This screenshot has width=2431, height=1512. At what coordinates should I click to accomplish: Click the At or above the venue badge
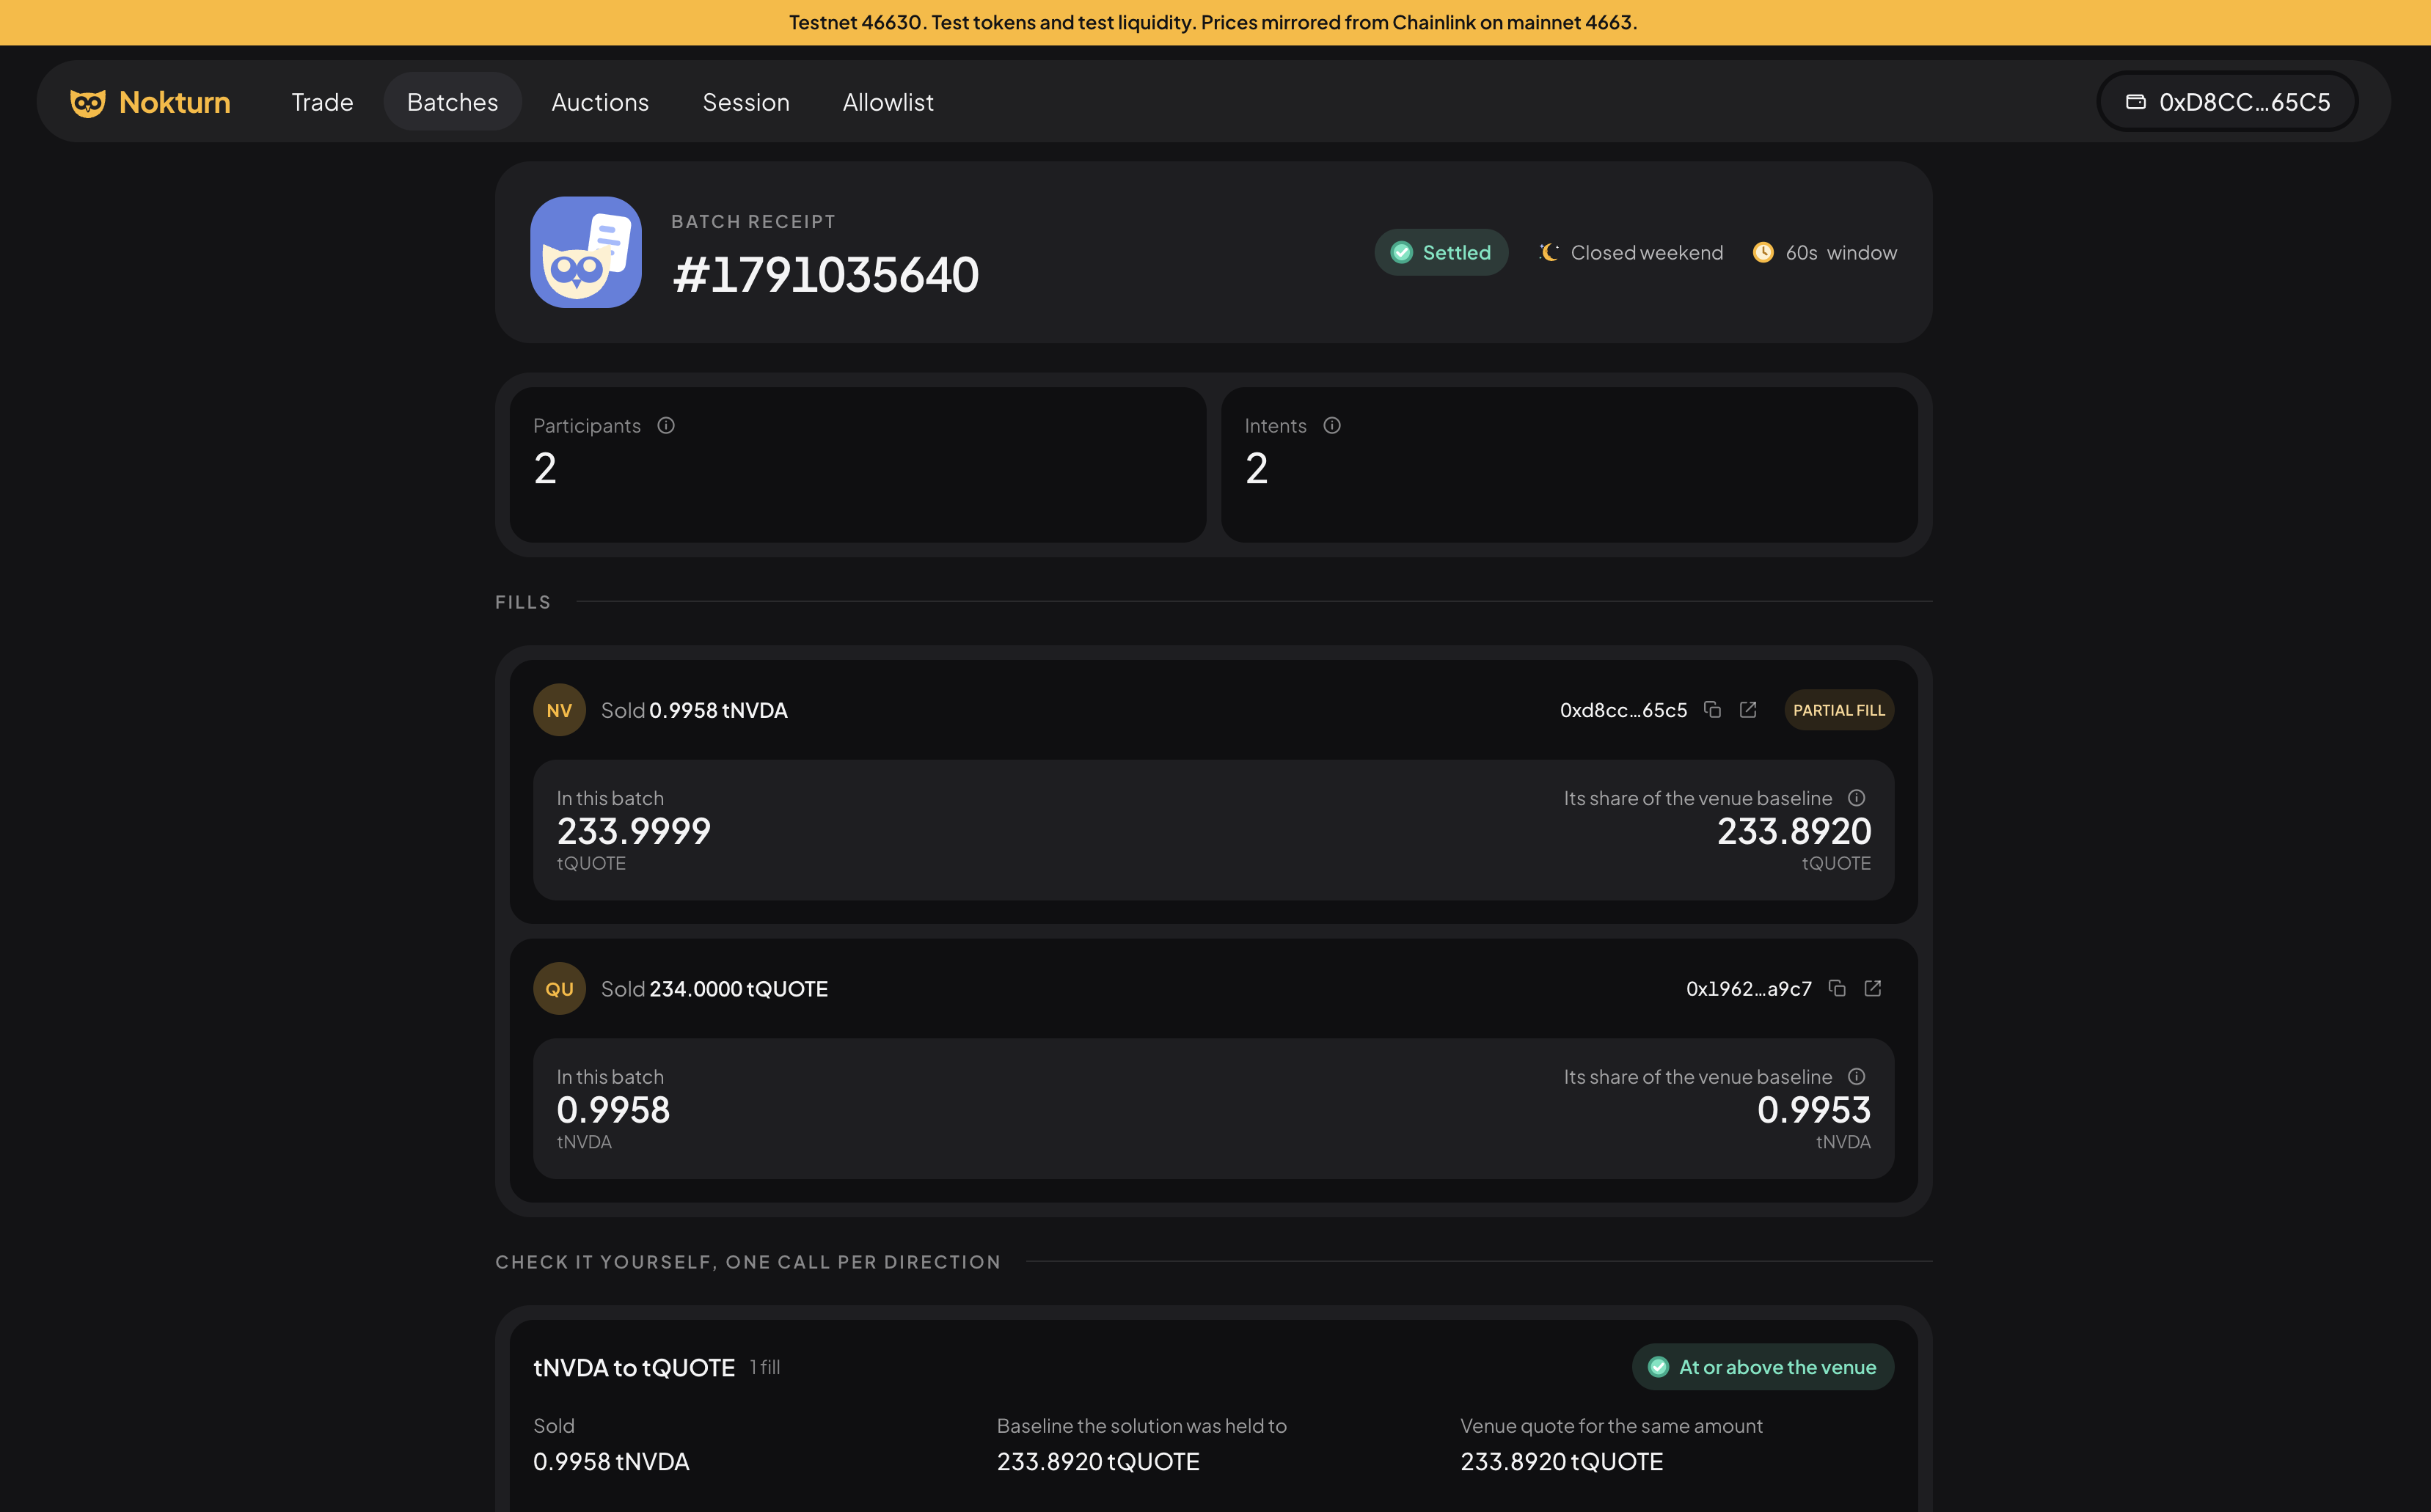[1763, 1367]
